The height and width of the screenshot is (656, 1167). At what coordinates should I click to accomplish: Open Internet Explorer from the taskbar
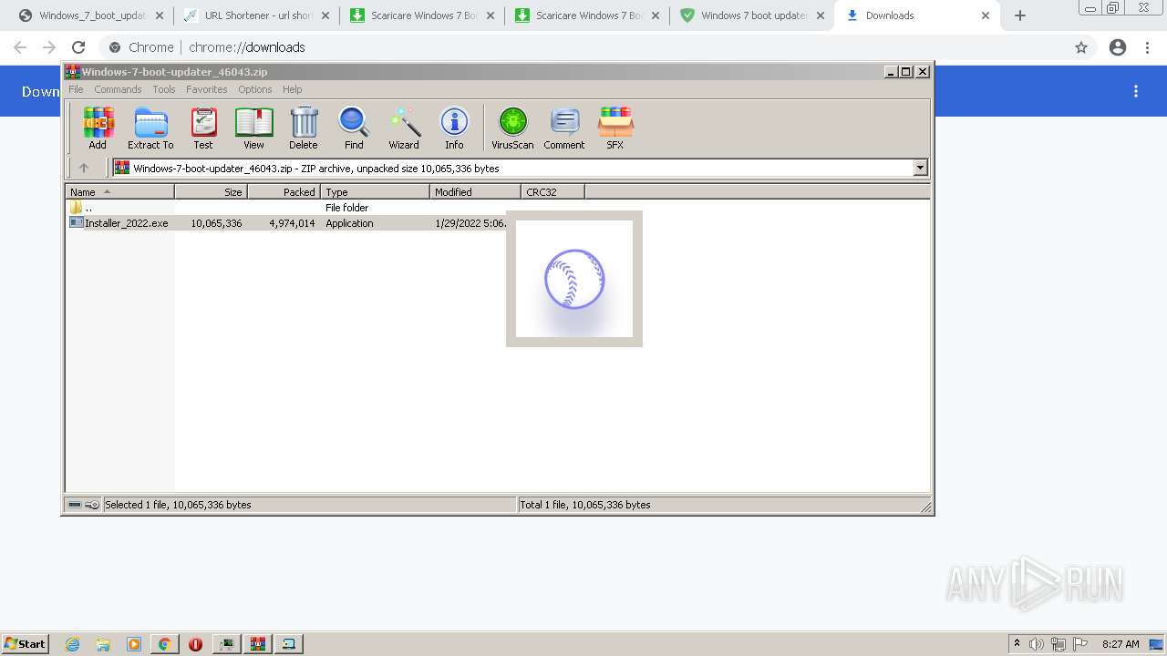point(73,644)
